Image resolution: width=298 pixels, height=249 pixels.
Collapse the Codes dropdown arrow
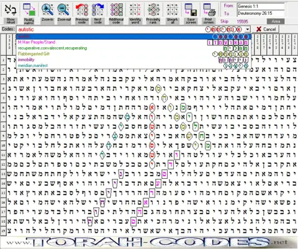(248, 29)
